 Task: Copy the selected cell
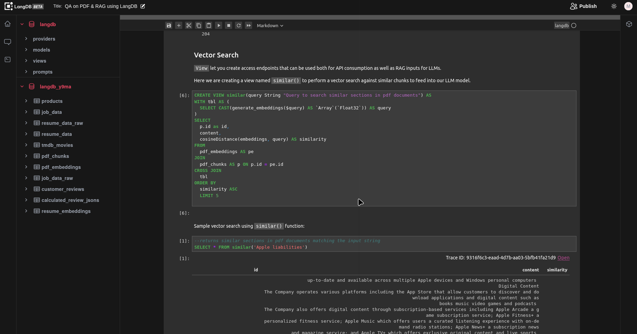pos(198,25)
